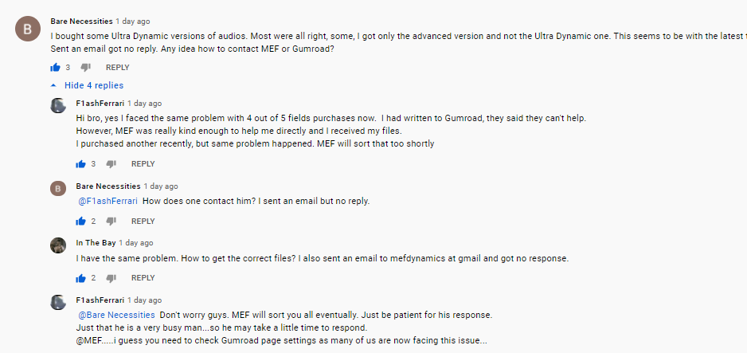Screen dimensions: 747x353
Task: Dislike In The Bay's comment
Action: click(111, 278)
